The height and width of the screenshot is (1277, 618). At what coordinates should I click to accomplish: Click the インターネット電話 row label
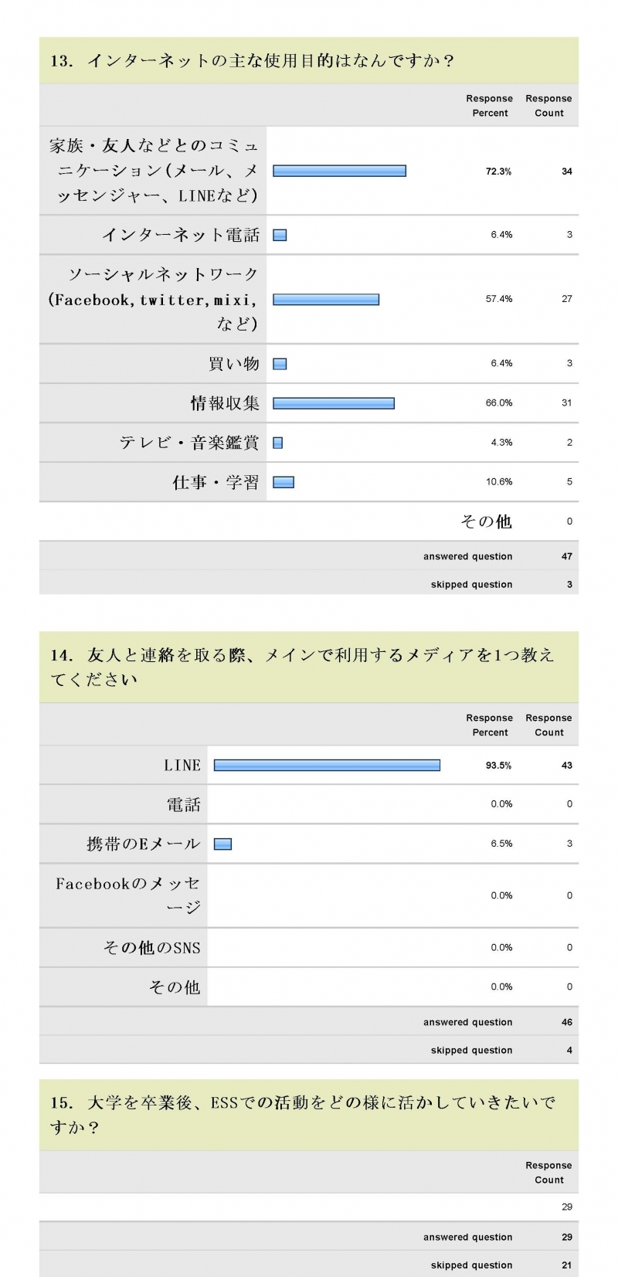[x=181, y=235]
